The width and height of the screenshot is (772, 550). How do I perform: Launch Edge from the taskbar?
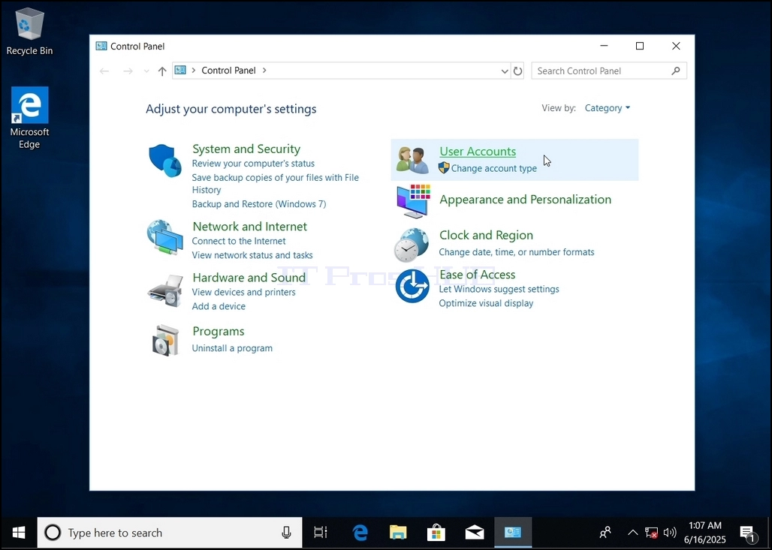point(360,532)
